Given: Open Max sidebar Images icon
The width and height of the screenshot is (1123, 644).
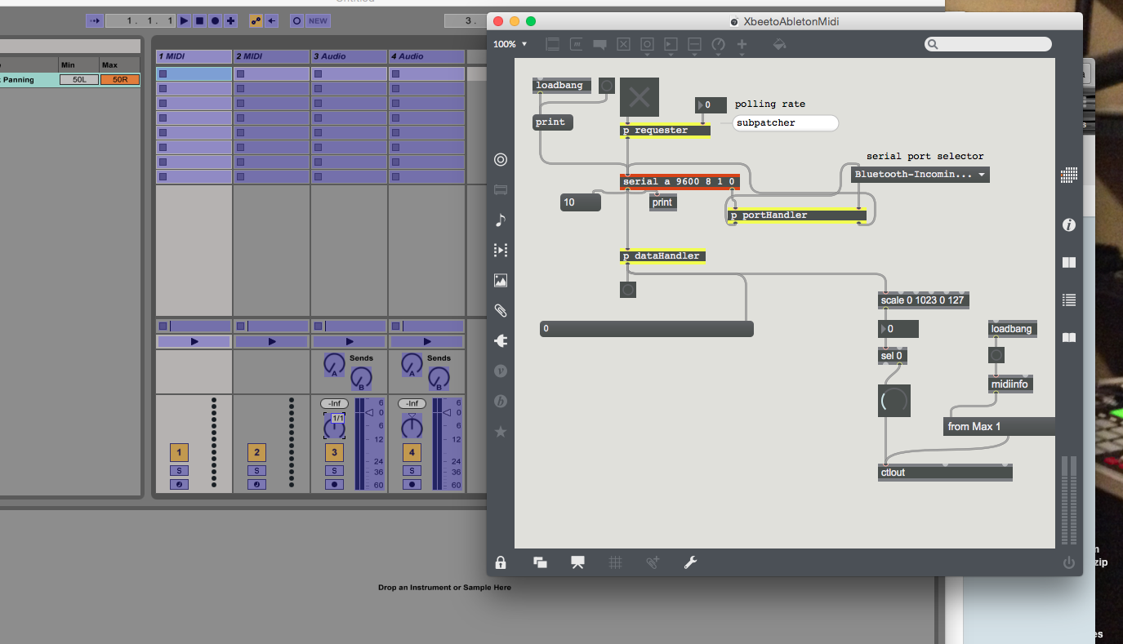Looking at the screenshot, I should tap(501, 281).
